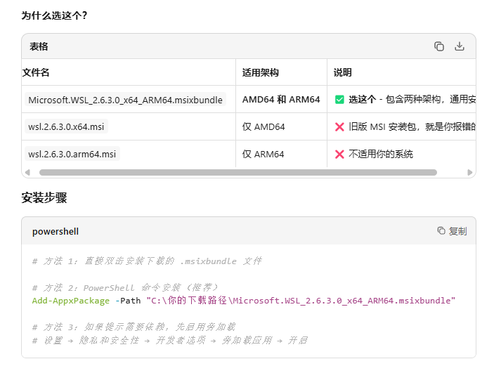Click the 仅 ARM64 cell

[263, 155]
